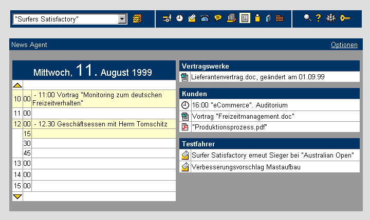Click the stacked documents tray icon
The width and height of the screenshot is (370, 220).
231,18
